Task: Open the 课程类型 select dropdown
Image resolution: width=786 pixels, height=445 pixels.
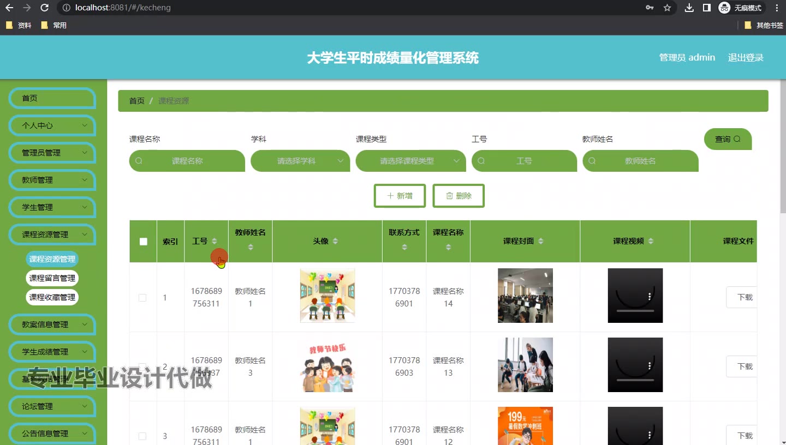Action: pos(410,161)
